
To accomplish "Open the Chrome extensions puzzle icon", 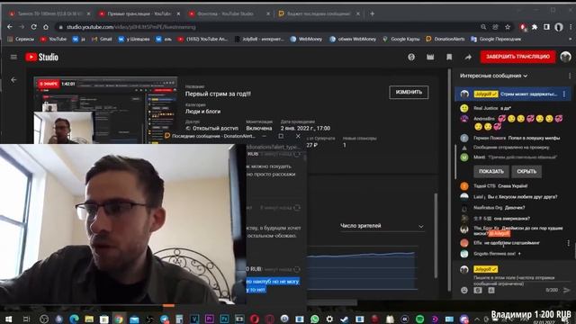I will (x=535, y=27).
